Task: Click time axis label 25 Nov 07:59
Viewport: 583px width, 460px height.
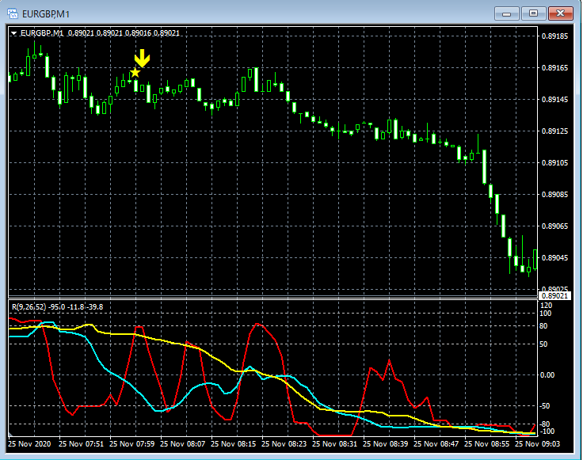Action: [131, 443]
